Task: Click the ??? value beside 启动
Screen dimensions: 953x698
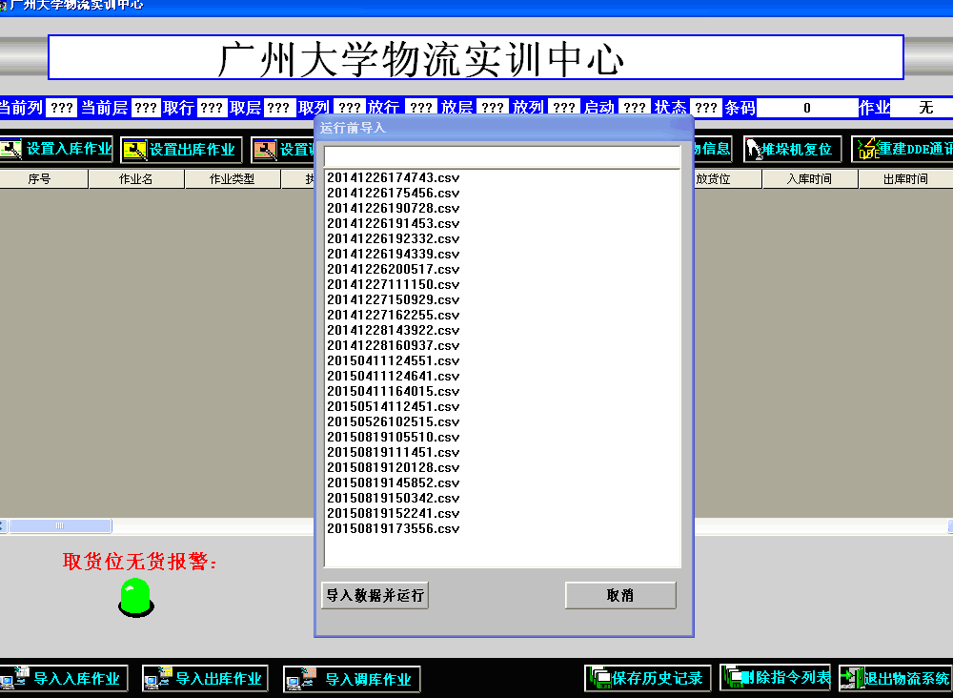Action: [x=635, y=108]
